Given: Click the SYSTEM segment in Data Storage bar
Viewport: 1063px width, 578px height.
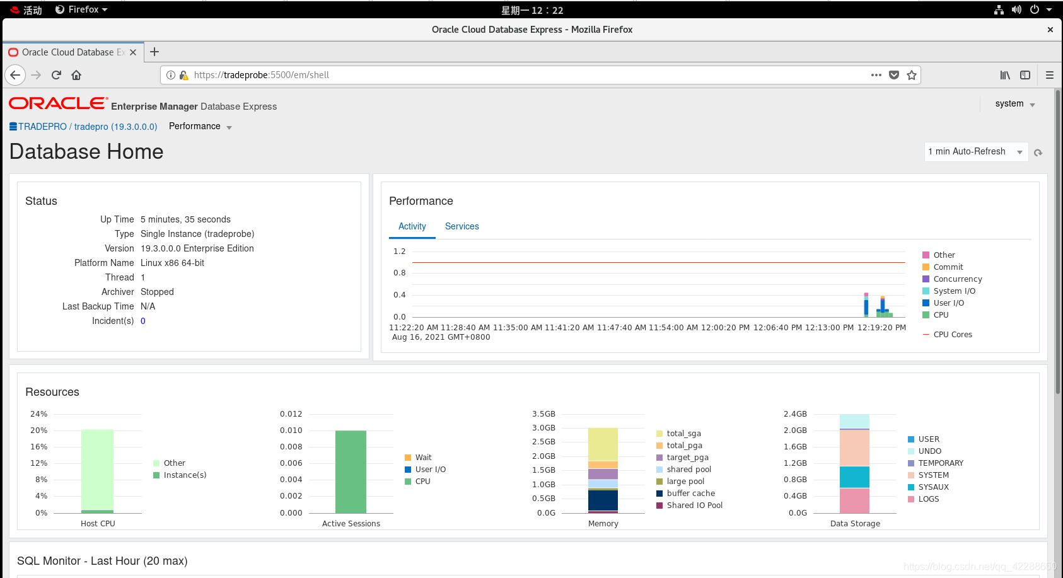Looking at the screenshot, I should [x=854, y=448].
